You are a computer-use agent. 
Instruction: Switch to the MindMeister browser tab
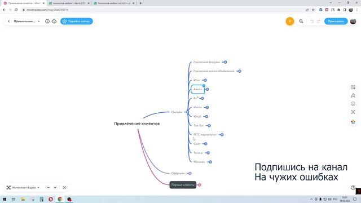pos(23,3)
